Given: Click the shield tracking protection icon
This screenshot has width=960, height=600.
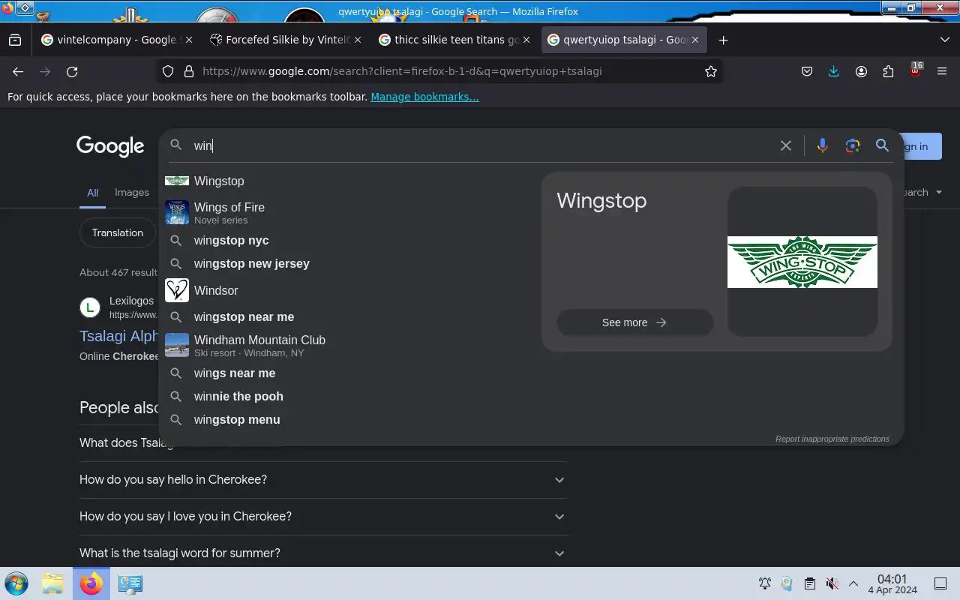Looking at the screenshot, I should point(168,71).
